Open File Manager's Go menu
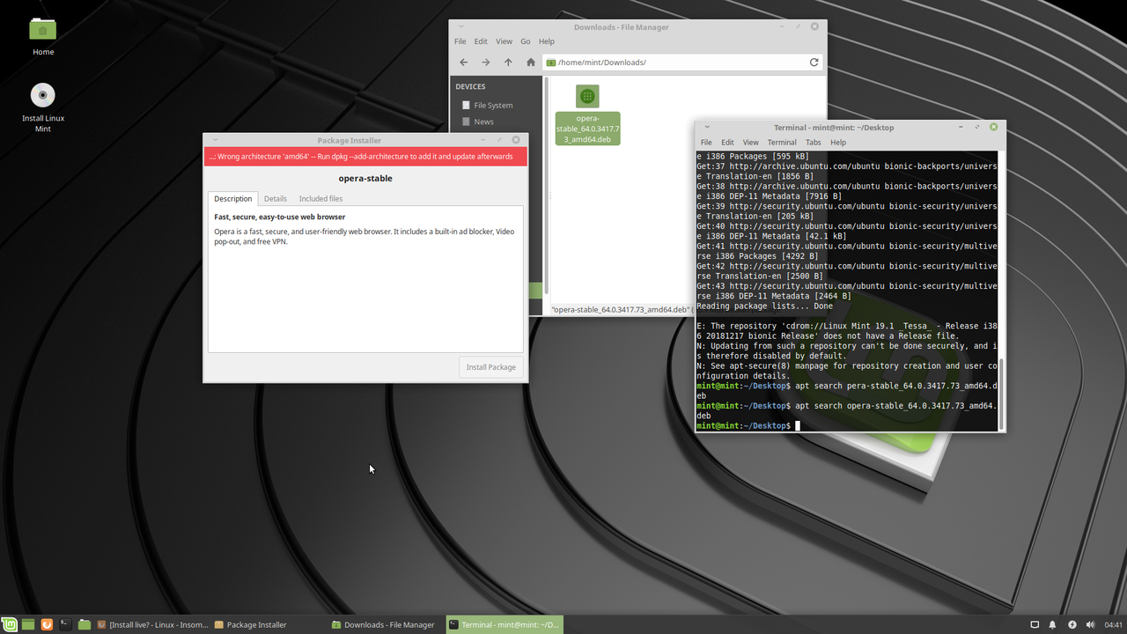1127x634 pixels. pos(526,41)
